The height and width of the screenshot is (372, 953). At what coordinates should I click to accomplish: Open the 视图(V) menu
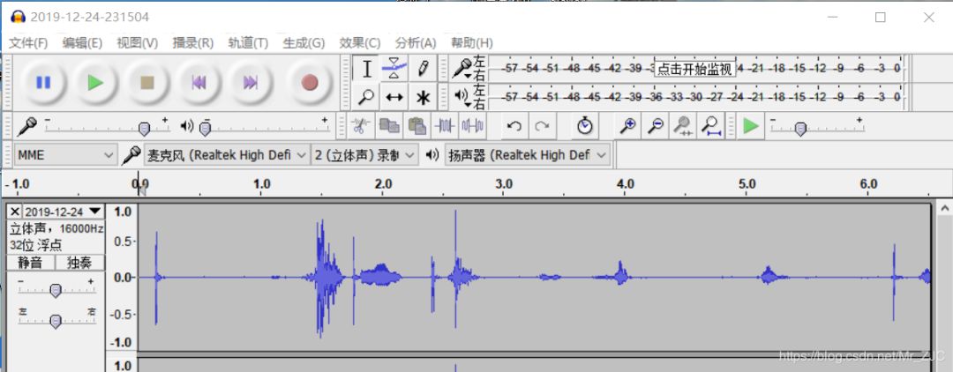coord(138,43)
